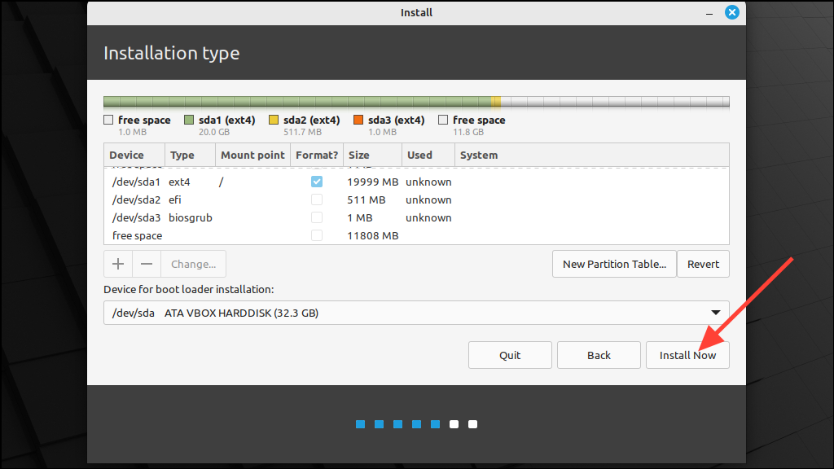Quit the Linux Mint installer

click(510, 354)
